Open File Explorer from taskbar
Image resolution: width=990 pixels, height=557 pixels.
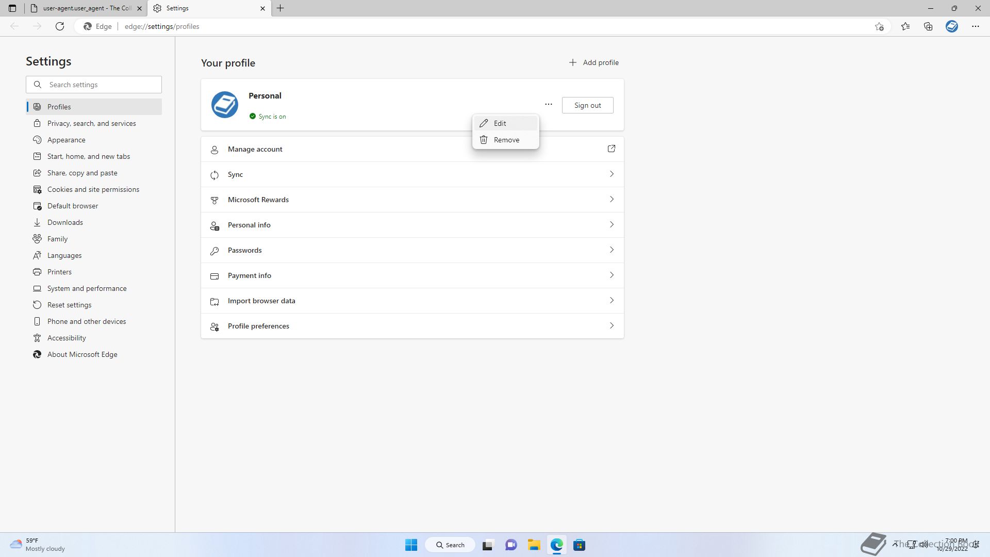[534, 545]
